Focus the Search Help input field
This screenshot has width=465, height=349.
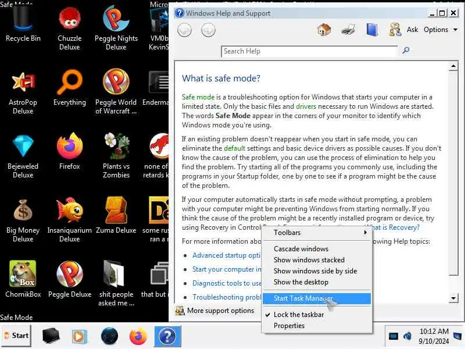(x=309, y=51)
